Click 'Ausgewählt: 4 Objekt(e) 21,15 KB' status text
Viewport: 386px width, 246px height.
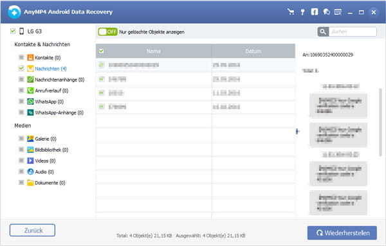210,236
